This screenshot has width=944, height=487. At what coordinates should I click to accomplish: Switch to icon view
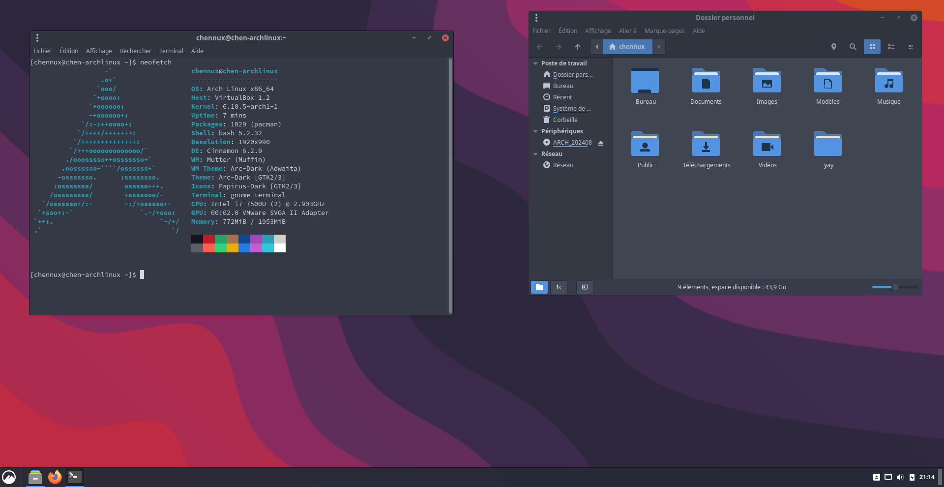point(872,47)
